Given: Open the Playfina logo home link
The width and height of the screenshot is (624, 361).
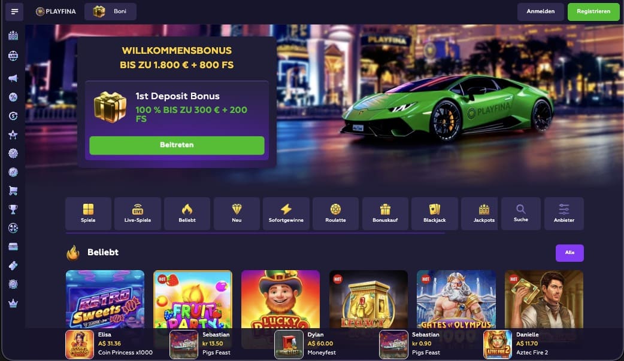Looking at the screenshot, I should tap(56, 11).
